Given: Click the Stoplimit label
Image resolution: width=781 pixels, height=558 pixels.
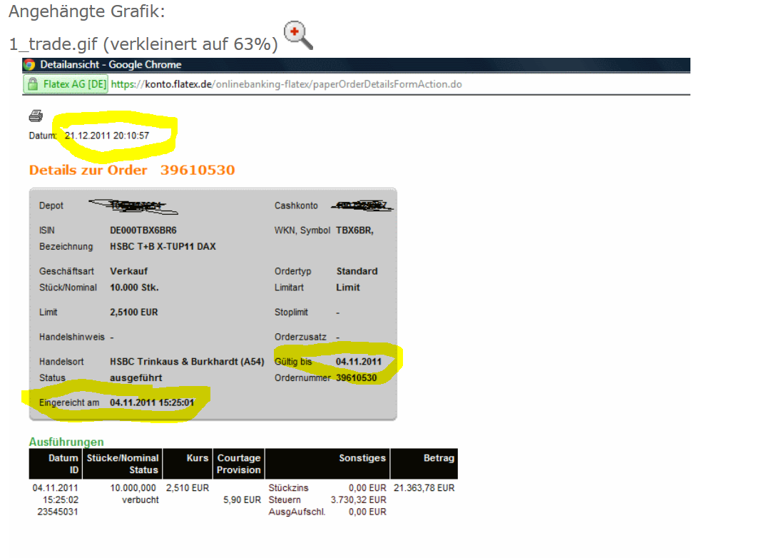Looking at the screenshot, I should [292, 313].
